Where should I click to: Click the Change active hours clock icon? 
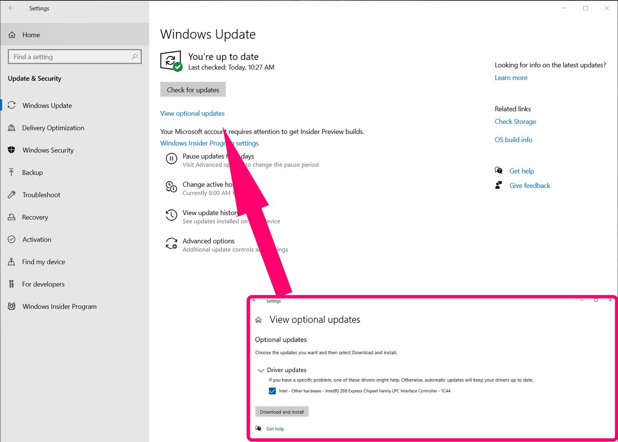(171, 187)
